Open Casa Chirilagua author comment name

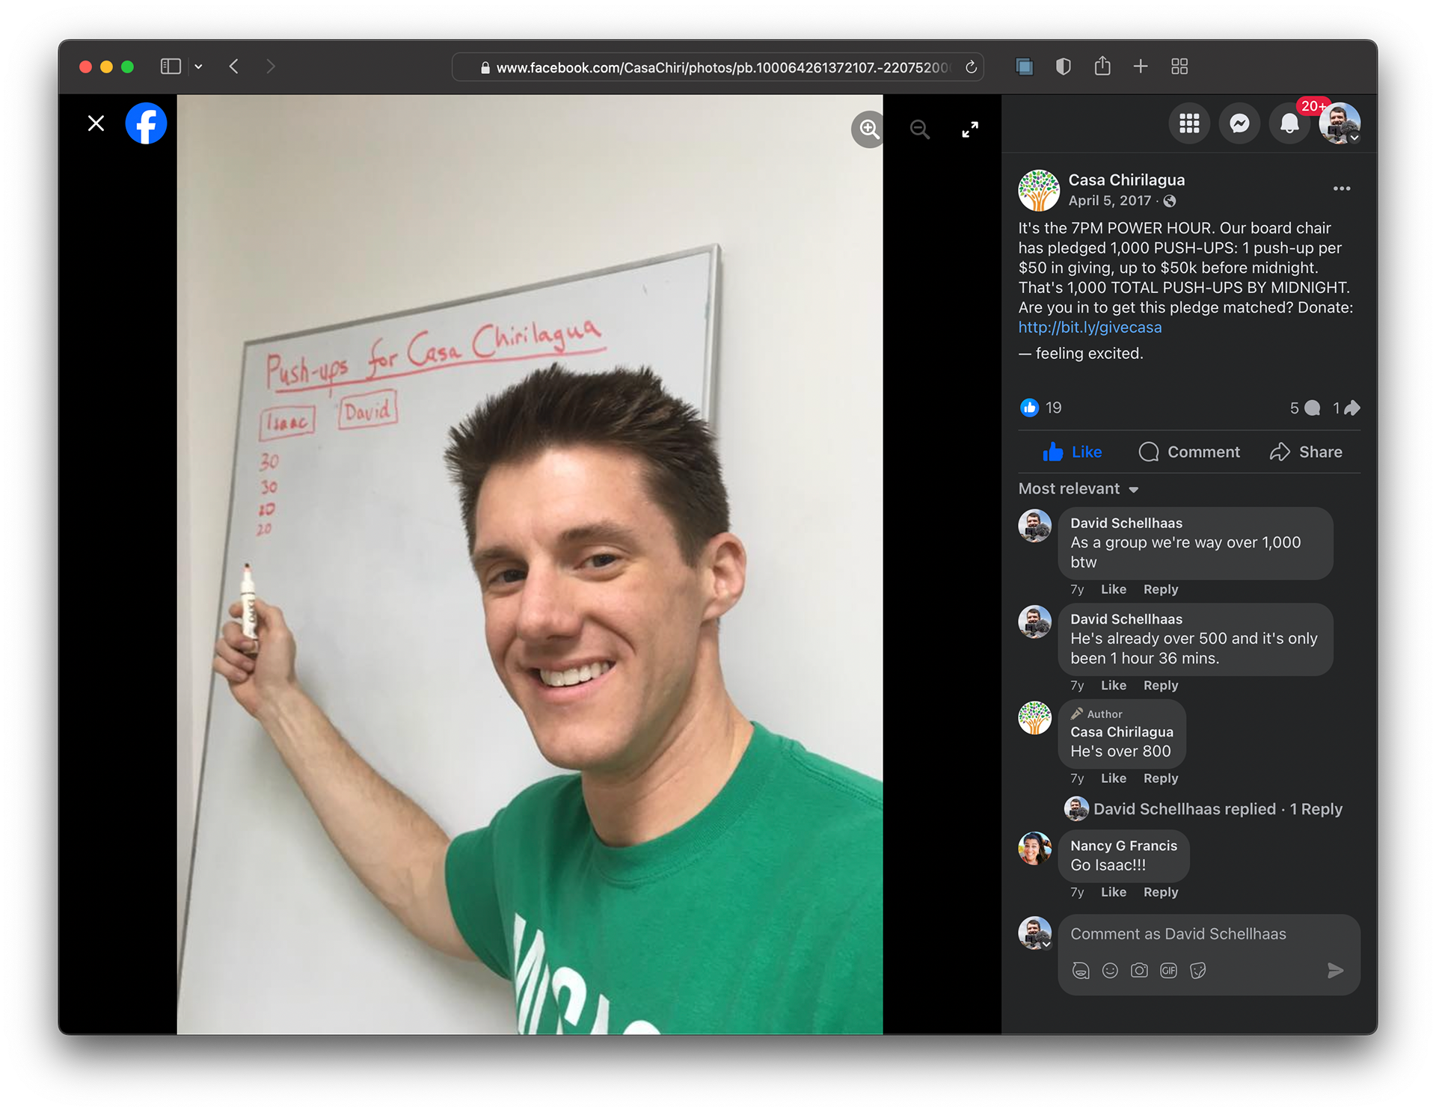(x=1121, y=732)
